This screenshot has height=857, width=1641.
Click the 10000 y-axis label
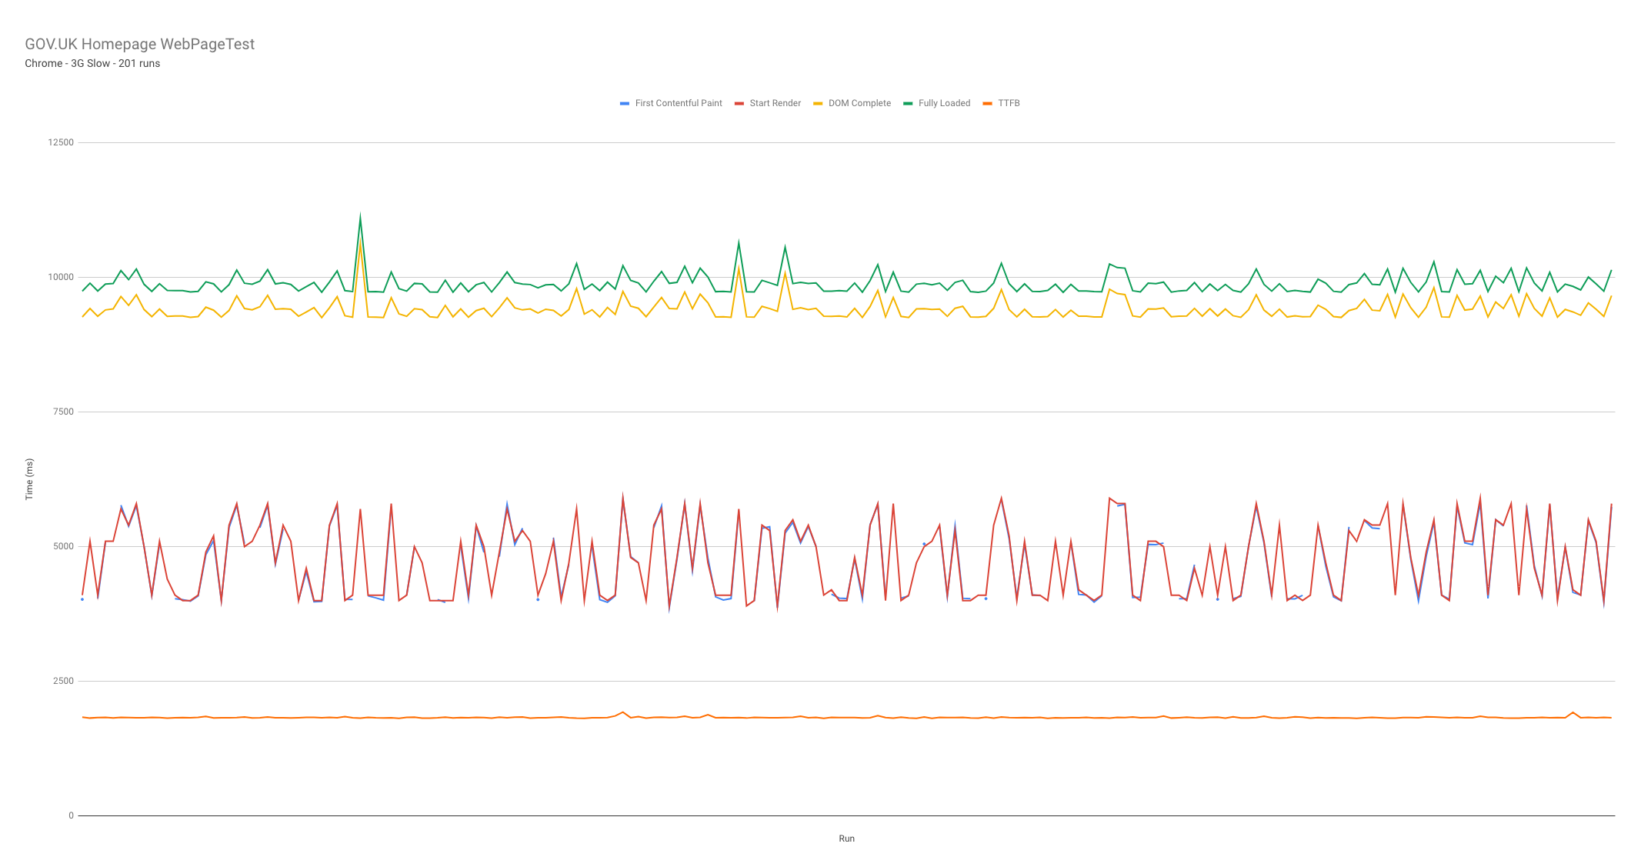(61, 277)
